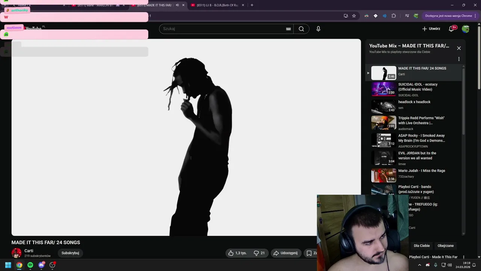Click the blue sound-wave extension icon
The height and width of the screenshot is (271, 481).
pos(384,16)
